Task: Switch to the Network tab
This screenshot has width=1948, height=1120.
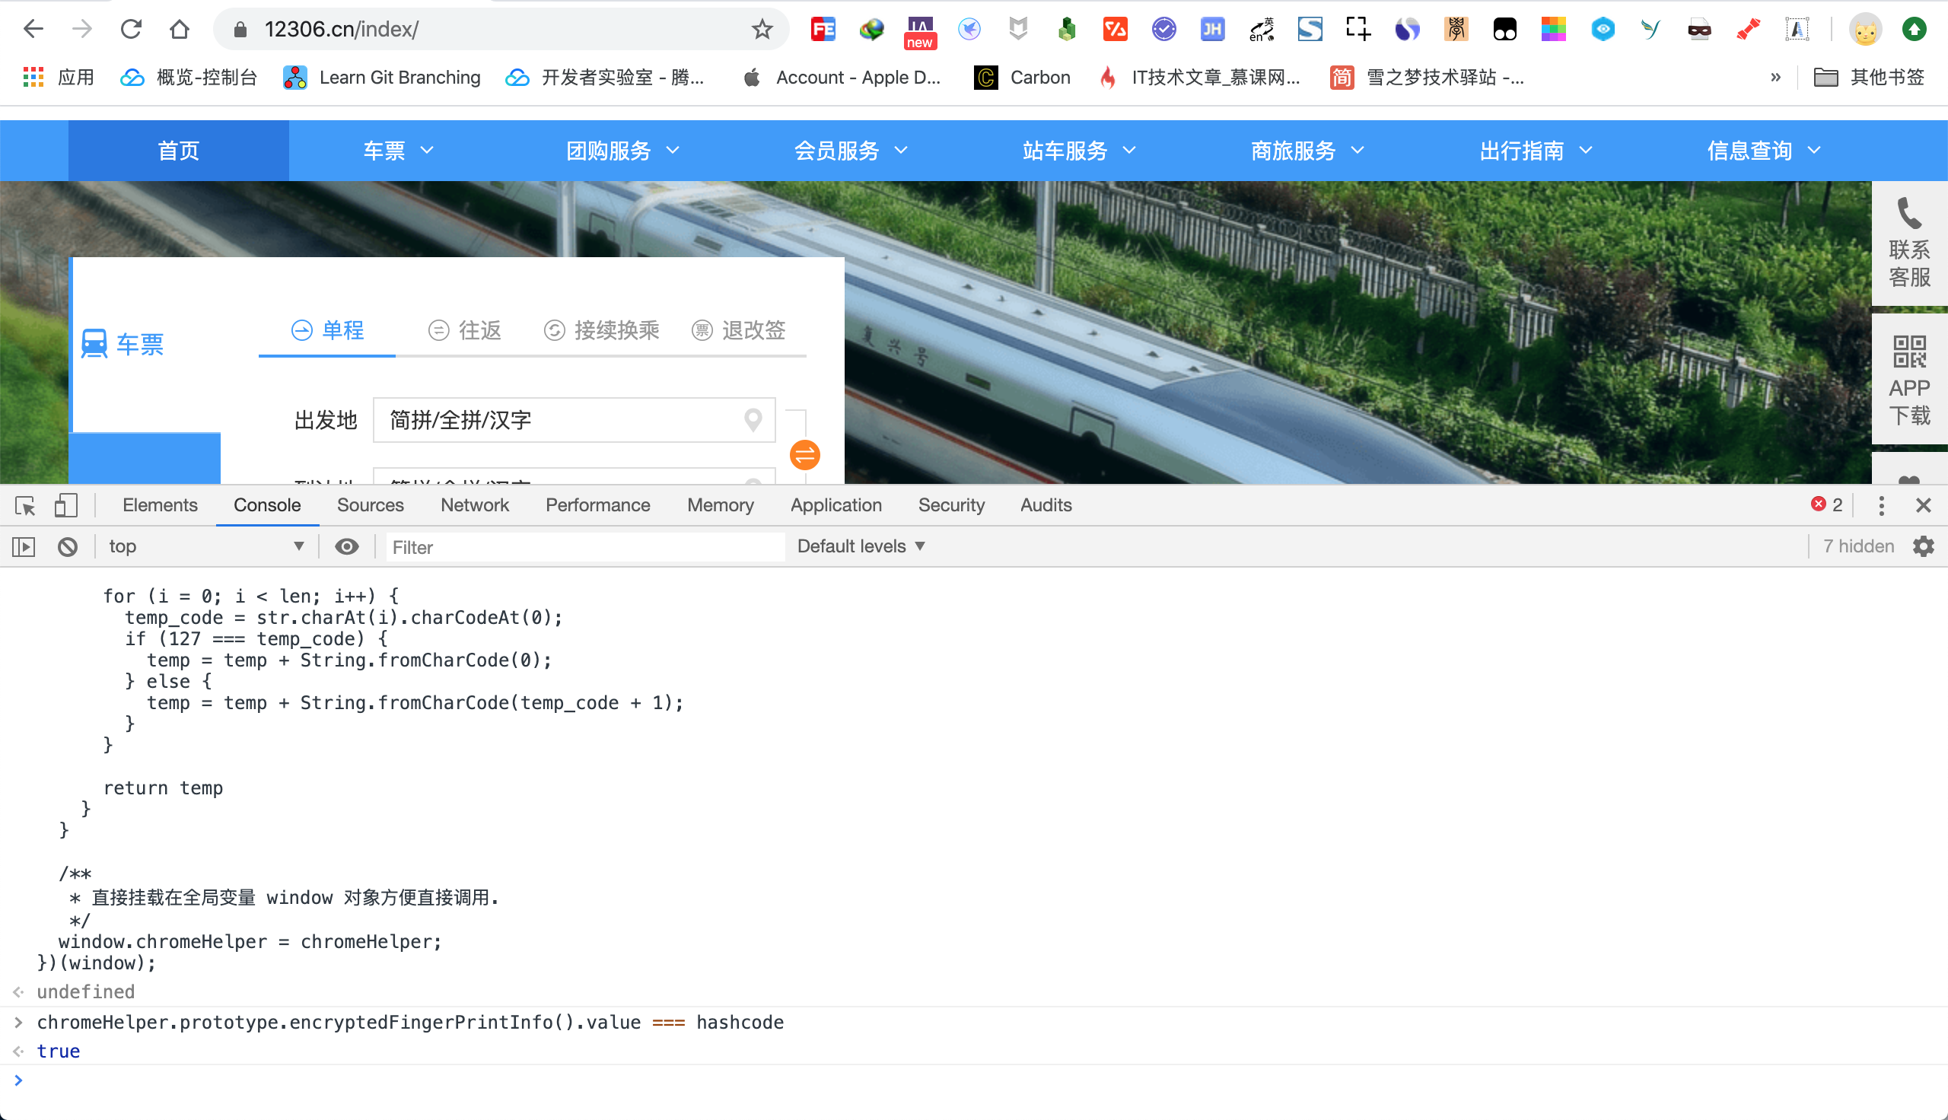Action: [475, 505]
